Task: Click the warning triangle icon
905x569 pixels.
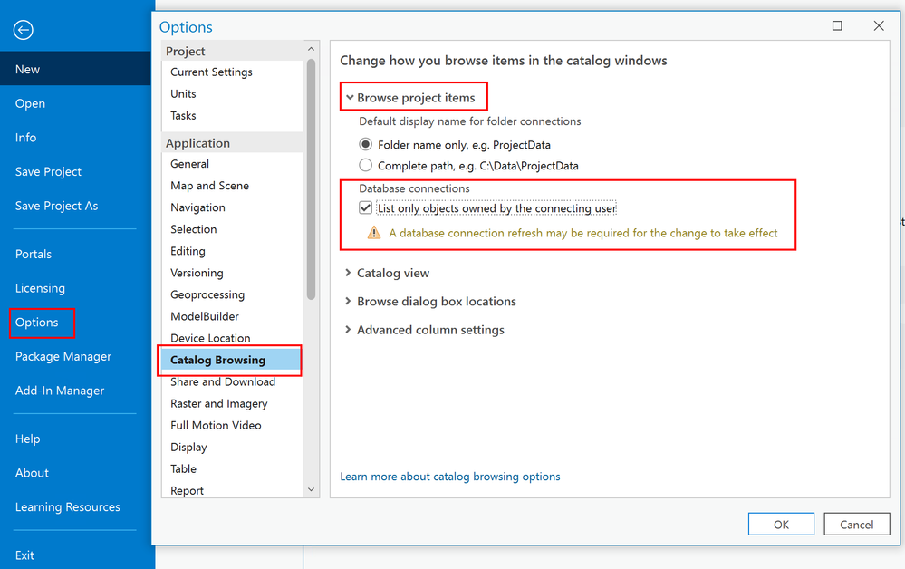Action: 374,233
